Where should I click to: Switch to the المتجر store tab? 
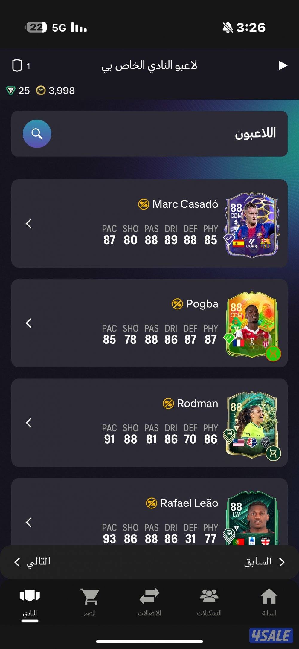90,602
